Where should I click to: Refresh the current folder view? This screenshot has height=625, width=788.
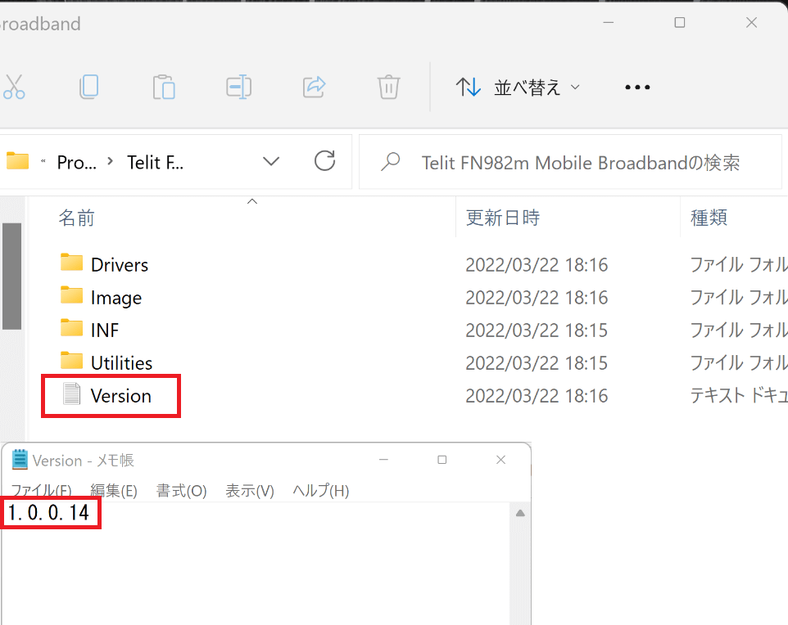point(325,161)
